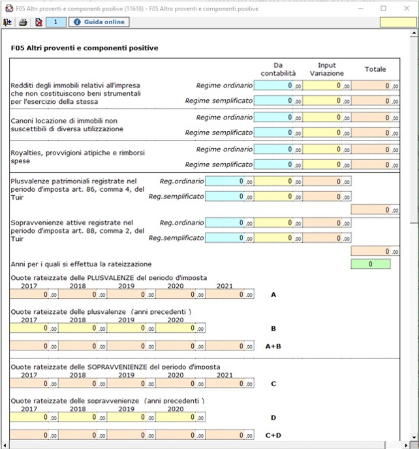Click Sopravvenienze attive Reg.ordinario yellow input field
419x449 pixels.
(x=278, y=223)
